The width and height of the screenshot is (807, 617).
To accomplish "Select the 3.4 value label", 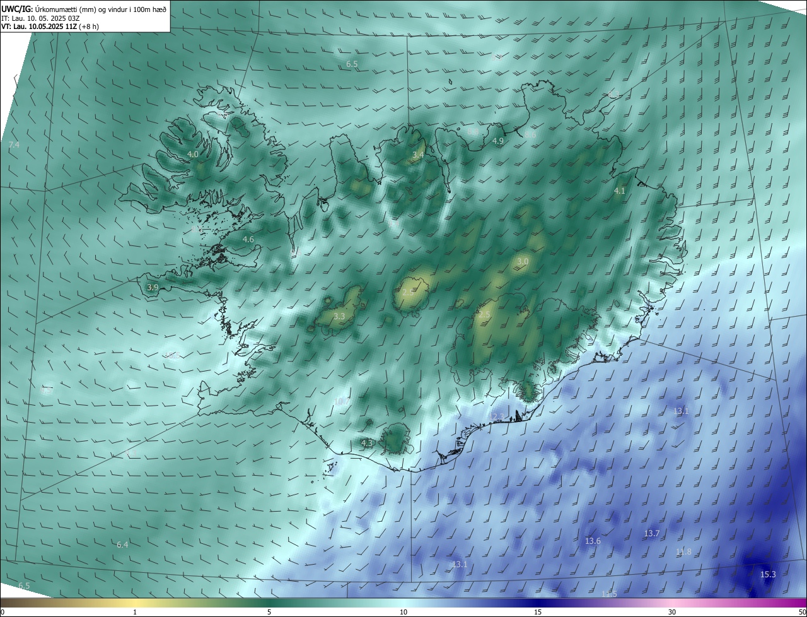I will [x=418, y=155].
